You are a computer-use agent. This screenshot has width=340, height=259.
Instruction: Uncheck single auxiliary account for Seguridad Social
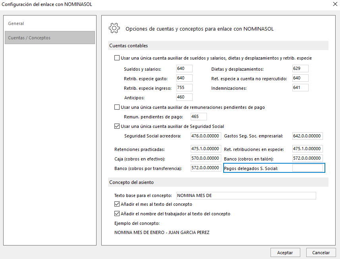(117, 126)
